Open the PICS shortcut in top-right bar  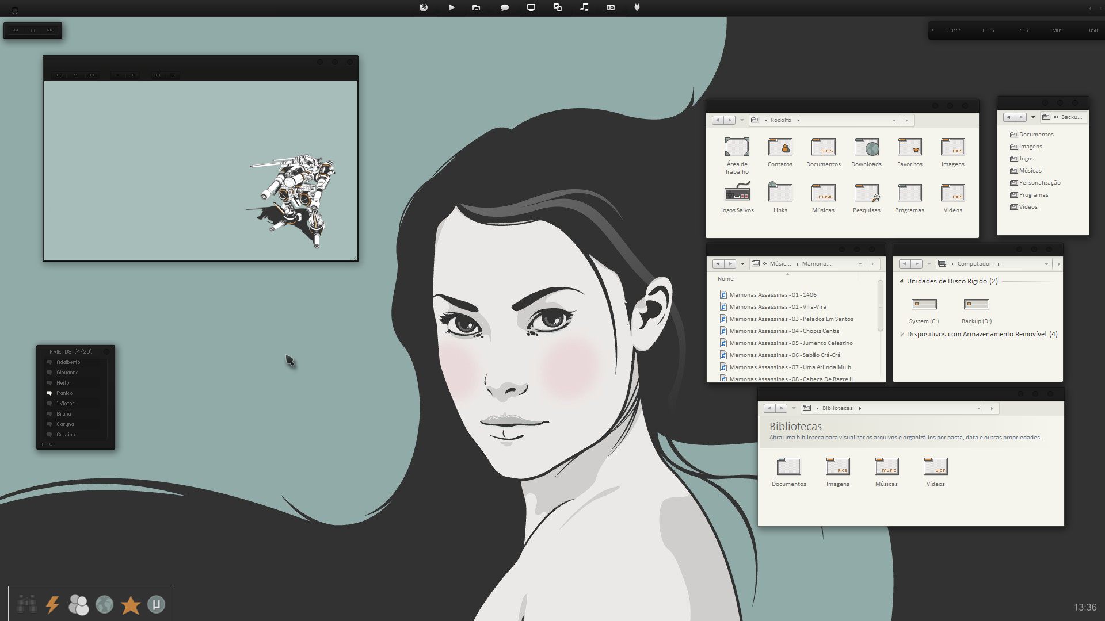1023,30
